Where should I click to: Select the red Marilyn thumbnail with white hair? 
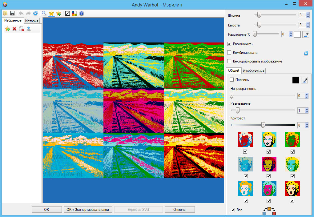click(x=246, y=139)
